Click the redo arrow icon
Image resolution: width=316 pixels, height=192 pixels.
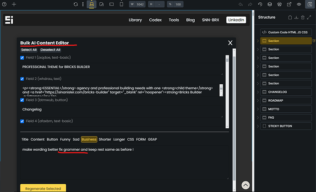(250, 4)
